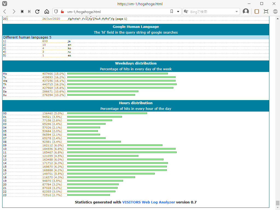Open the Adblock Plus extension
The width and height of the screenshot is (280, 210).
[x=275, y=11]
